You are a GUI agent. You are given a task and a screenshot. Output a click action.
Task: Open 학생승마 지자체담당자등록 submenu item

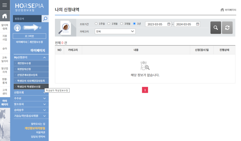pos(31,81)
